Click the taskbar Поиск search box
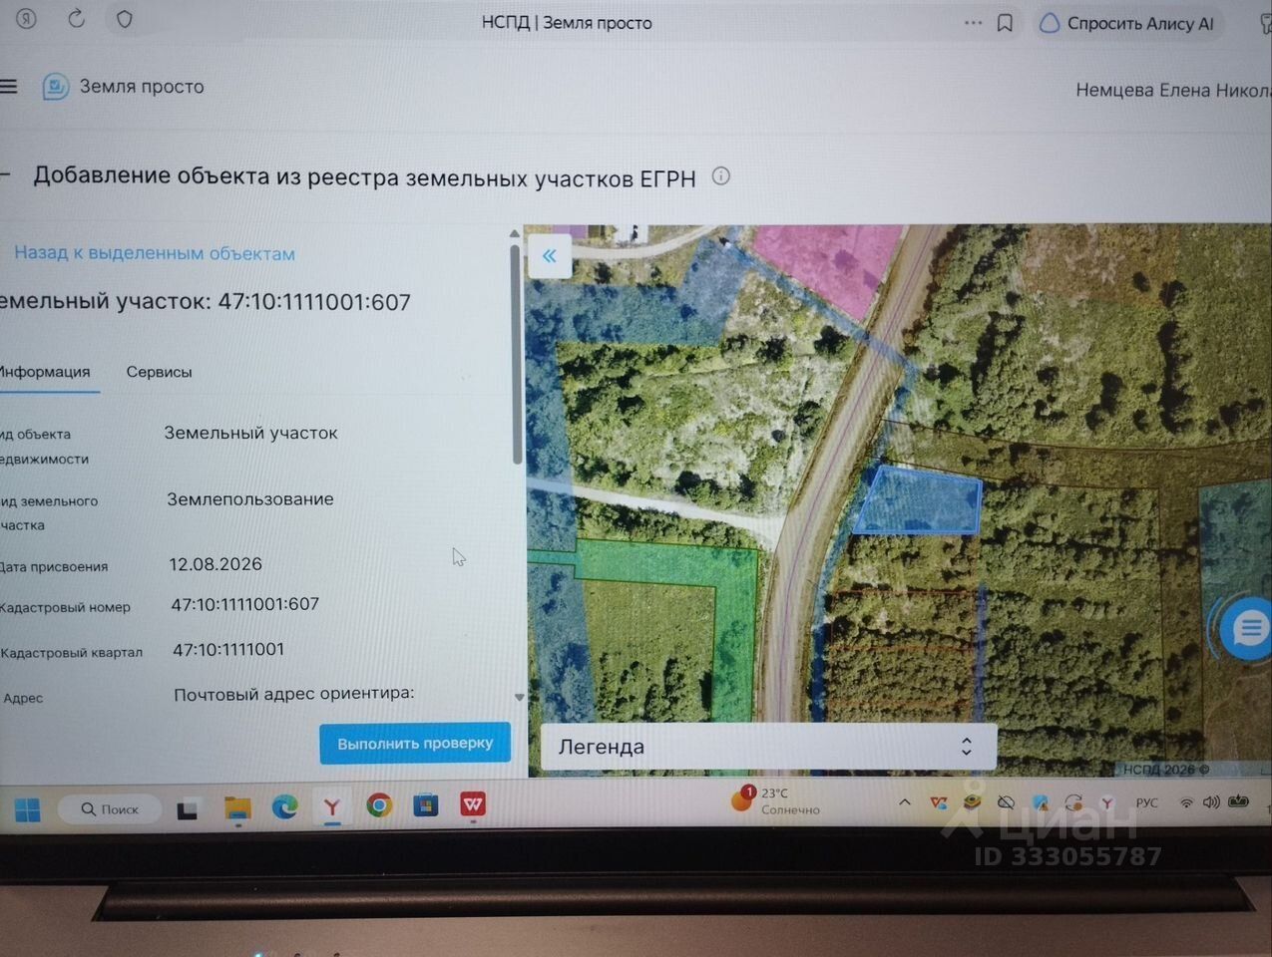The image size is (1272, 957). click(x=110, y=808)
